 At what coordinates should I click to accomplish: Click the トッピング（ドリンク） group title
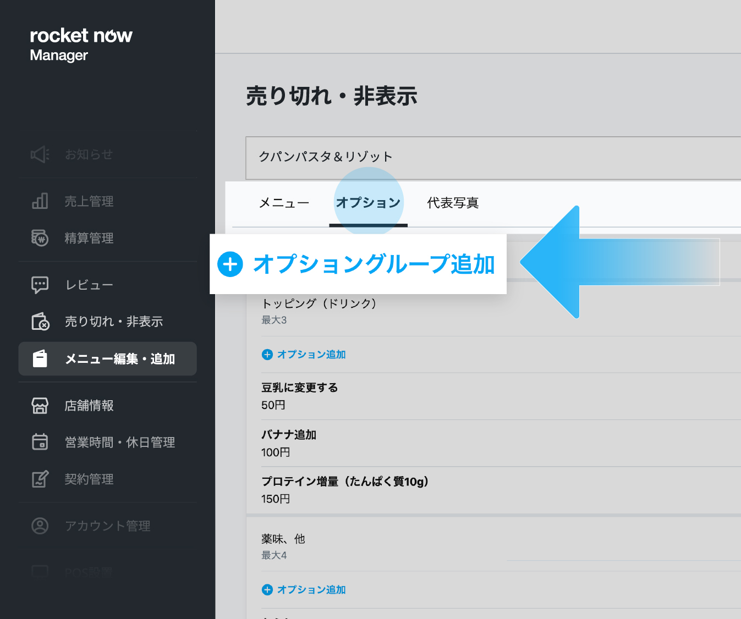(319, 303)
